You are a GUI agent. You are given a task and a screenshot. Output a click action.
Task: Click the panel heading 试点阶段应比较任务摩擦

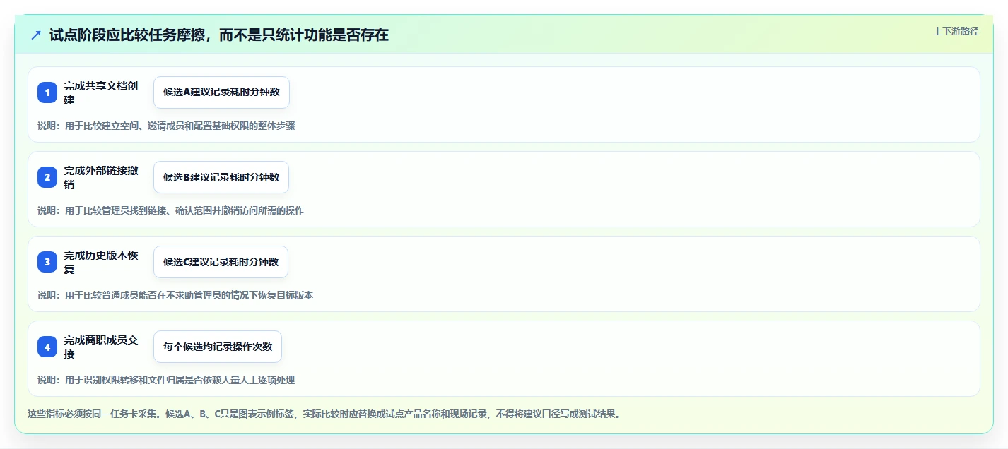[x=219, y=35]
